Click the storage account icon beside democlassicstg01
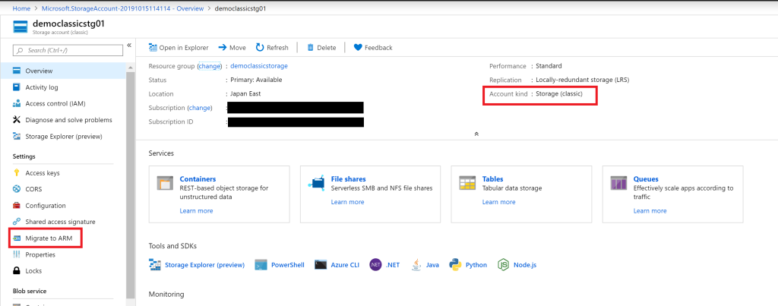Viewport: 778px width, 306px height. tap(21, 27)
